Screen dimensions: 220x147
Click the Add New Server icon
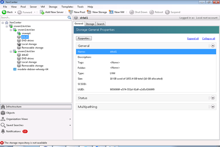pyautogui.click(x=42, y=12)
